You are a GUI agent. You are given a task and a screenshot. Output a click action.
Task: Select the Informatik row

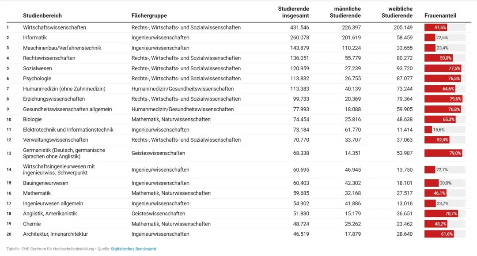tap(239, 38)
